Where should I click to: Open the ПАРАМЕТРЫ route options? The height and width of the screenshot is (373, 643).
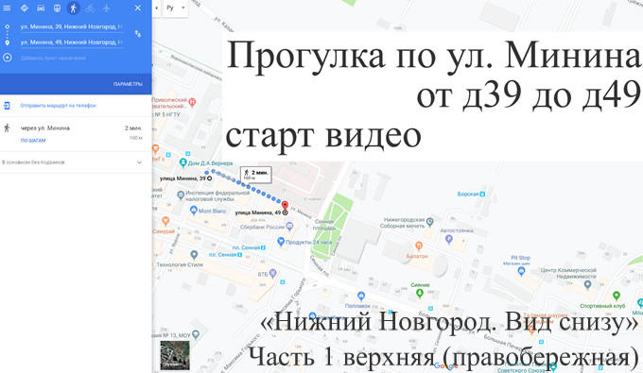tap(128, 84)
